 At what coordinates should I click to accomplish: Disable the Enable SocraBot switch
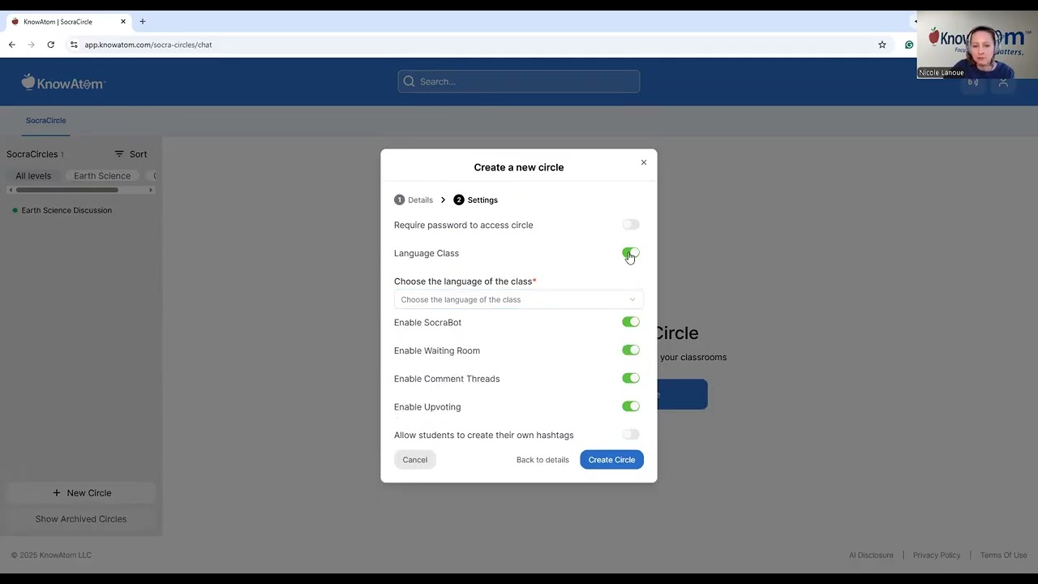(631, 322)
